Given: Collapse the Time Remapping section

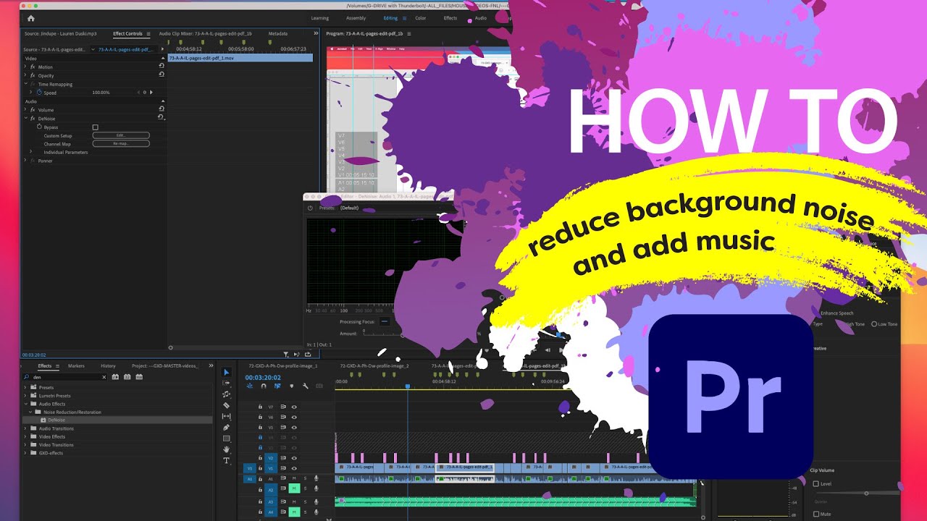Looking at the screenshot, I should [x=26, y=83].
